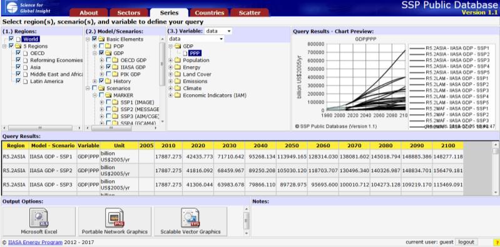Expand the Energy variable folder
Viewport: 500px width, 247px height.
pyautogui.click(x=171, y=67)
